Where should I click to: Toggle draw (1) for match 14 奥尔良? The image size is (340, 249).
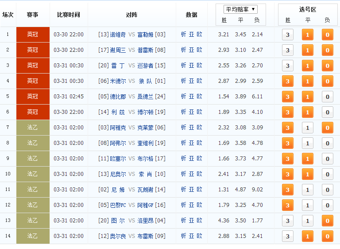[x=308, y=236]
